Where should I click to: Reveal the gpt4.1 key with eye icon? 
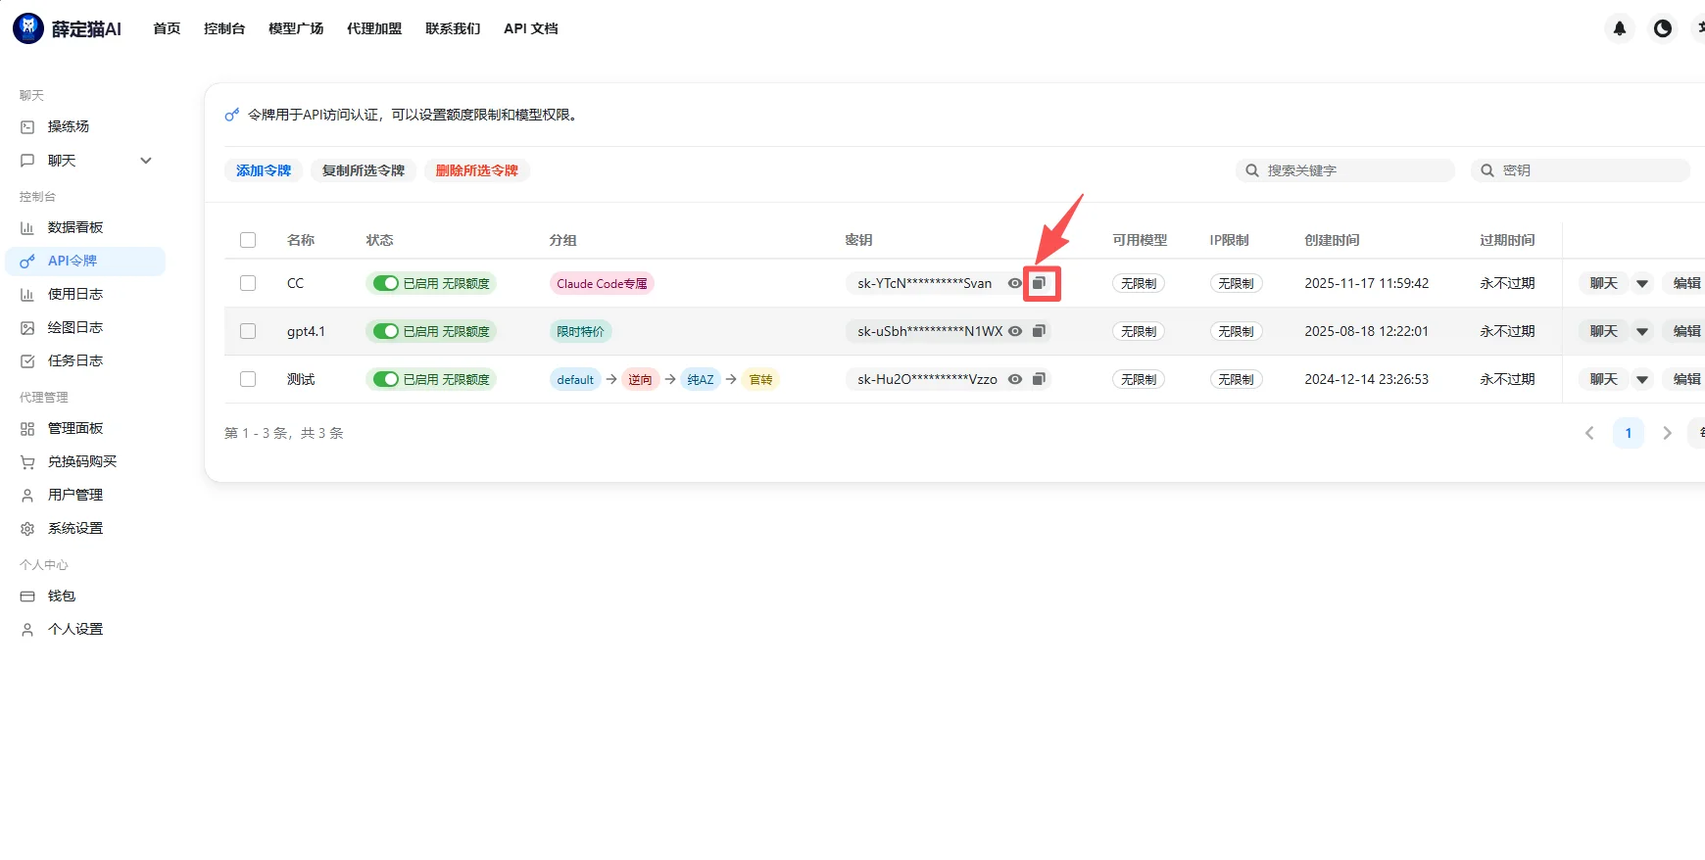click(x=1015, y=331)
